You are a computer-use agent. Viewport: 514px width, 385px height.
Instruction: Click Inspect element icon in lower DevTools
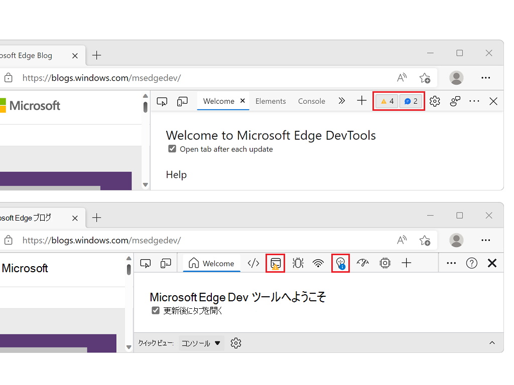click(146, 263)
